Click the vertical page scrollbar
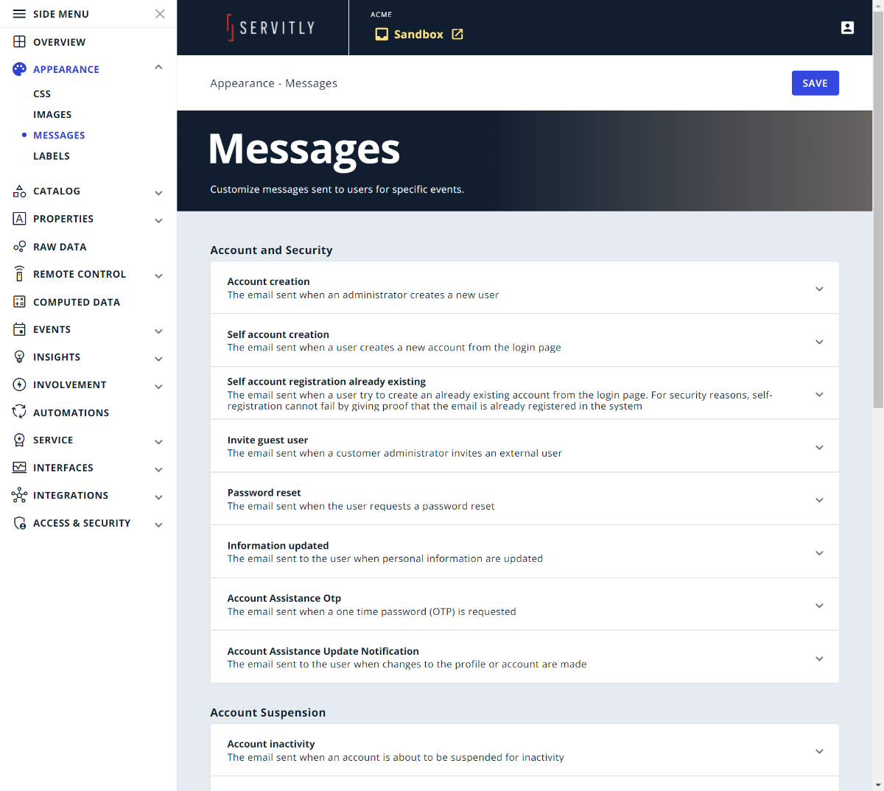The height and width of the screenshot is (791, 884). pos(878,221)
